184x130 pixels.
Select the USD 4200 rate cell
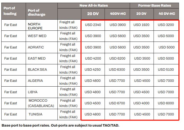point(93,59)
